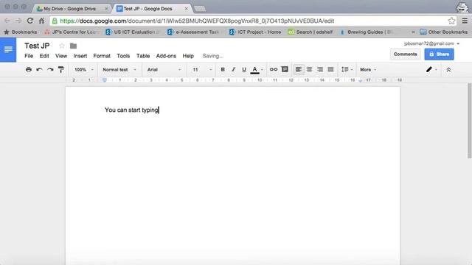The width and height of the screenshot is (472, 265).
Task: Open the View menu
Action: (x=61, y=56)
